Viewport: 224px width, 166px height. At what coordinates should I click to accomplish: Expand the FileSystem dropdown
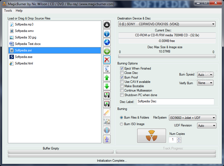pos(193,118)
